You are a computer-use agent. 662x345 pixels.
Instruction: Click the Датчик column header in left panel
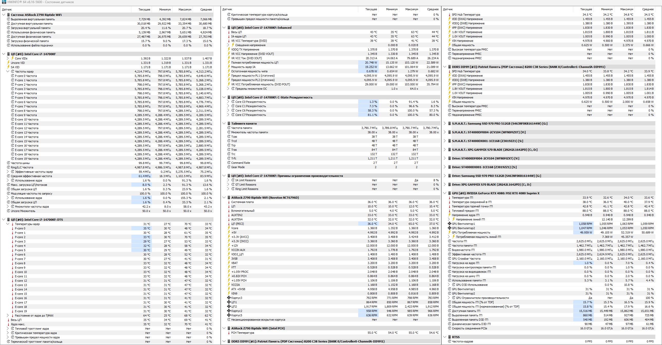tap(7, 9)
